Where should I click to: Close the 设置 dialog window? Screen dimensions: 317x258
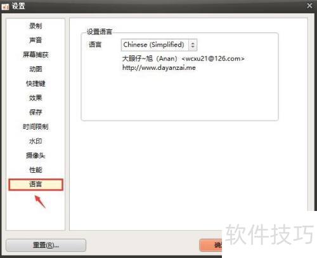[309, 6]
